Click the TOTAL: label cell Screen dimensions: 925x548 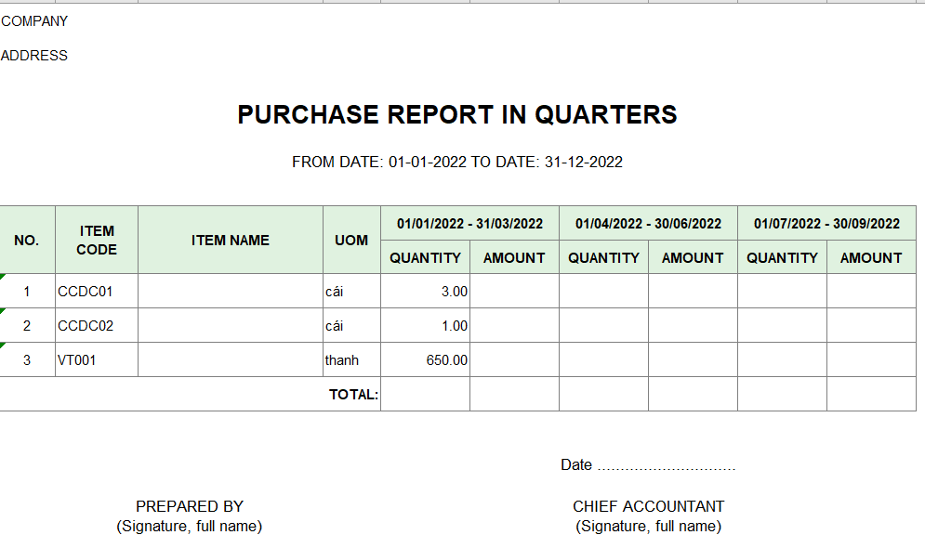(x=353, y=395)
